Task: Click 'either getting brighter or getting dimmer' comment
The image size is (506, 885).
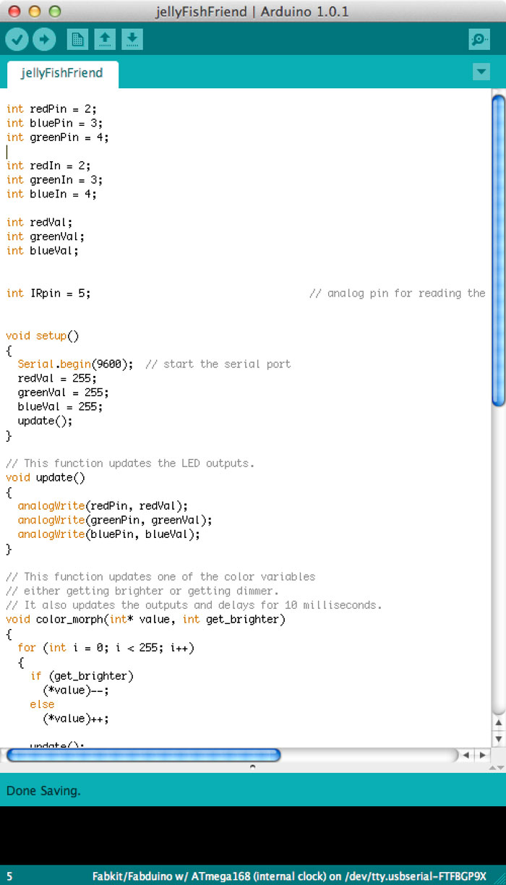Action: 142,591
